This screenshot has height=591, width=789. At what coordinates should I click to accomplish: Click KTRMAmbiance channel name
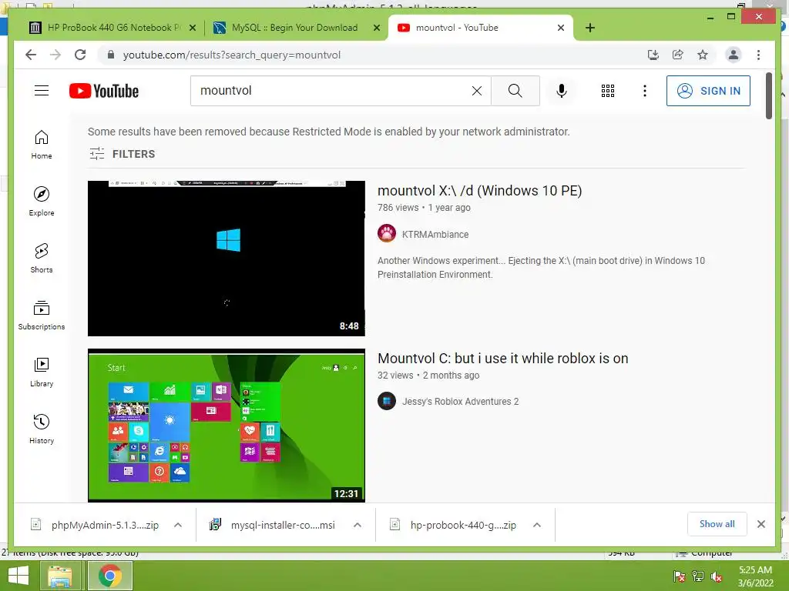(435, 234)
